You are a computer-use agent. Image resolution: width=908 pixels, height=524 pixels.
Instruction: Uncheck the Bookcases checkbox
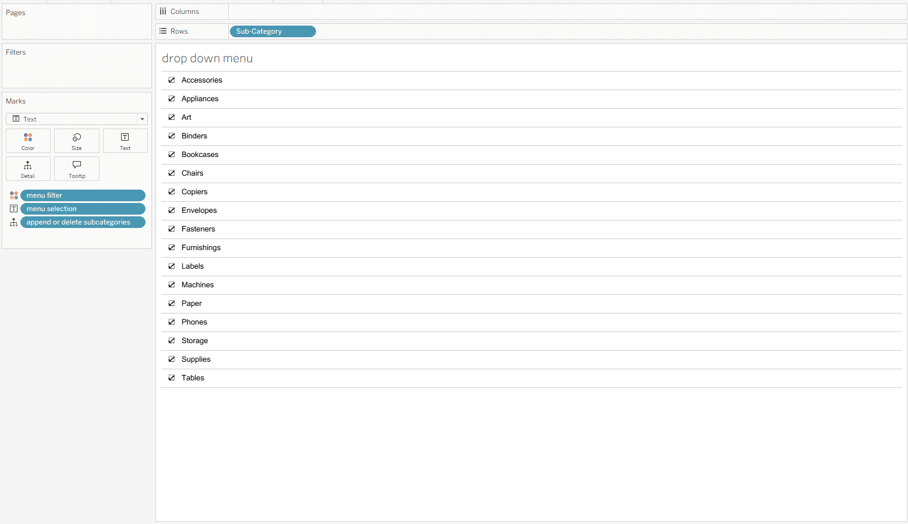click(172, 155)
